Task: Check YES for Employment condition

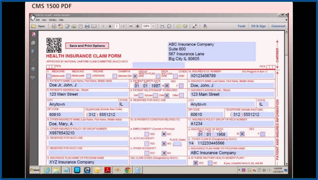Action: [147, 134]
